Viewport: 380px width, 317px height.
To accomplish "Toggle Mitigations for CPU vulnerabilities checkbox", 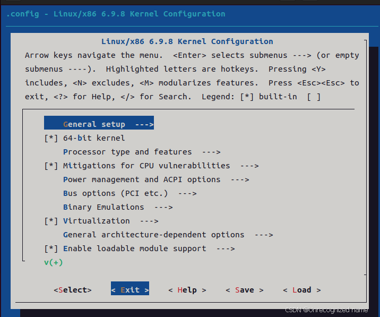I will pos(51,166).
